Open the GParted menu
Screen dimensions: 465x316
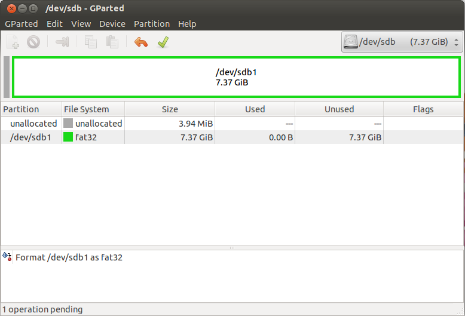pos(22,24)
